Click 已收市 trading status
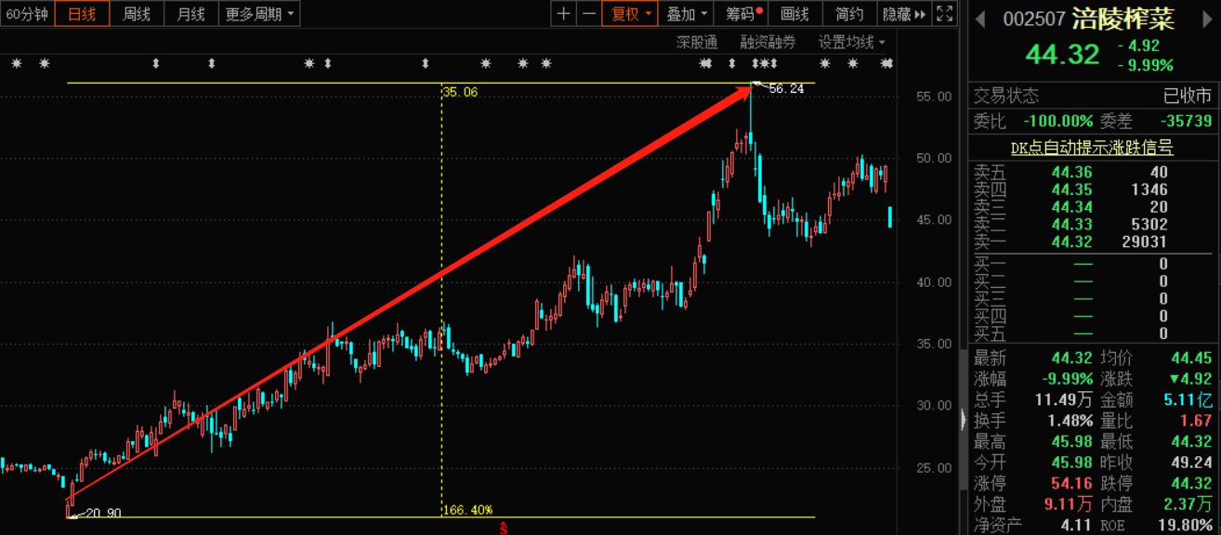This screenshot has width=1221, height=535. (x=1188, y=96)
